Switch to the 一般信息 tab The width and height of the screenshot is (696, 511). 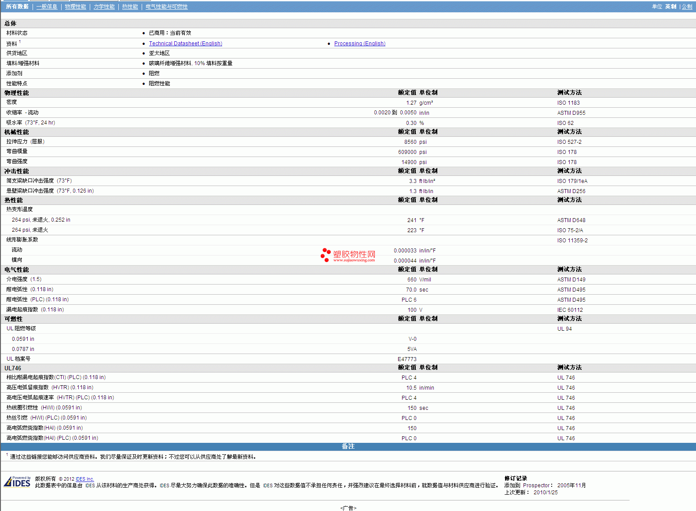(x=47, y=7)
